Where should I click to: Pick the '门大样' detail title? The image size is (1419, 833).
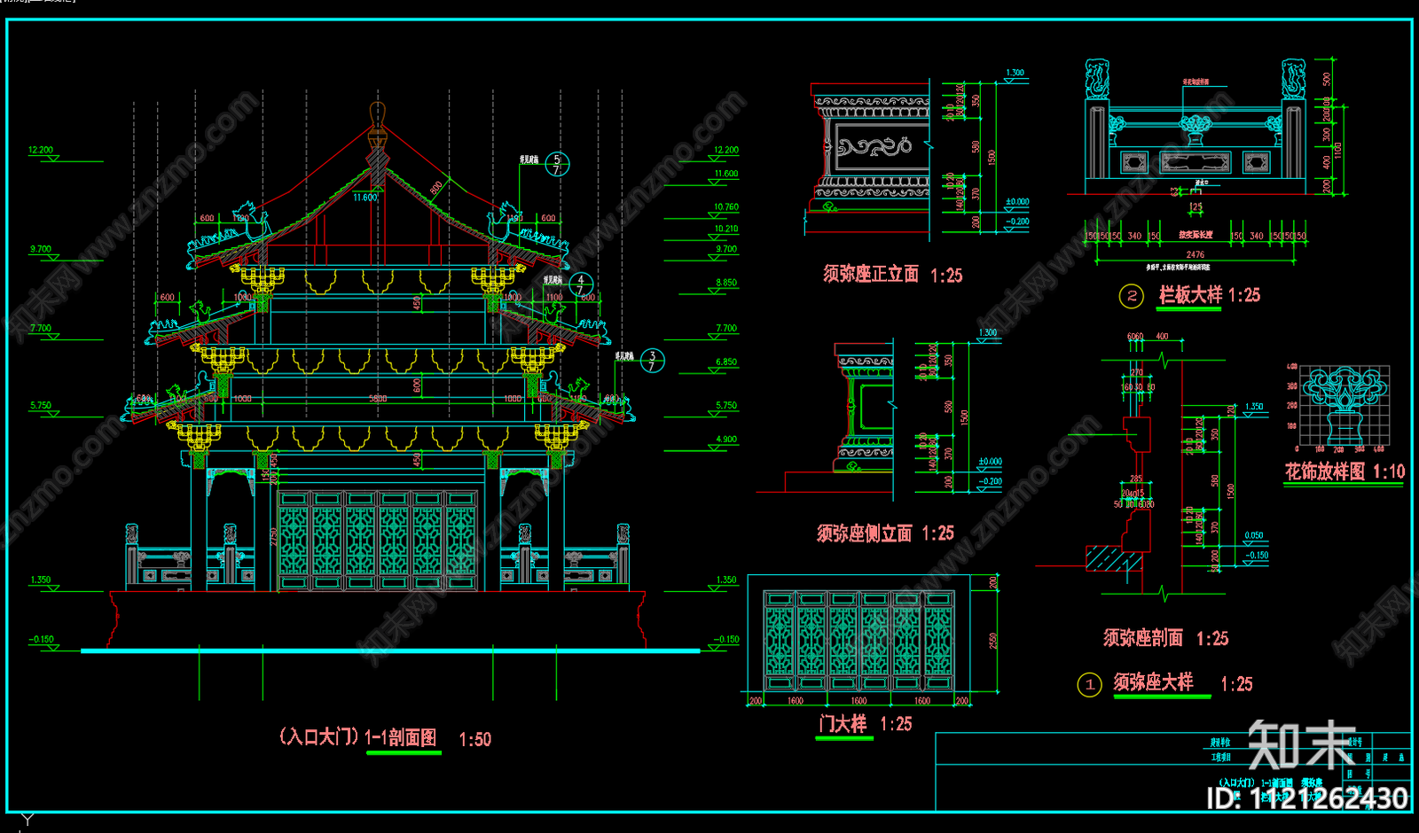(x=843, y=723)
